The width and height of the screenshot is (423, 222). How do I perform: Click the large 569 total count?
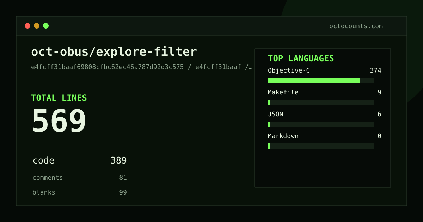[59, 121]
